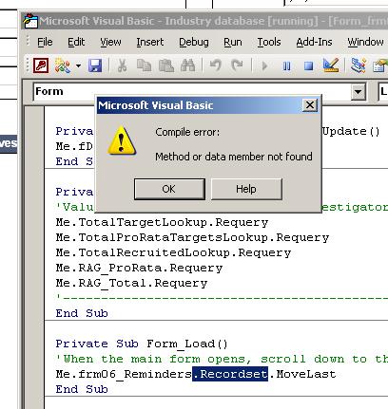
Task: Toggle Design Mode icon
Action: coord(331,65)
